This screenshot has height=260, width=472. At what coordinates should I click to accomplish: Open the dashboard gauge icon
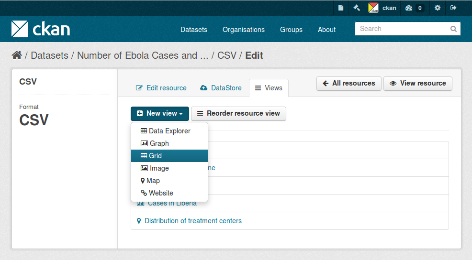[x=409, y=8]
